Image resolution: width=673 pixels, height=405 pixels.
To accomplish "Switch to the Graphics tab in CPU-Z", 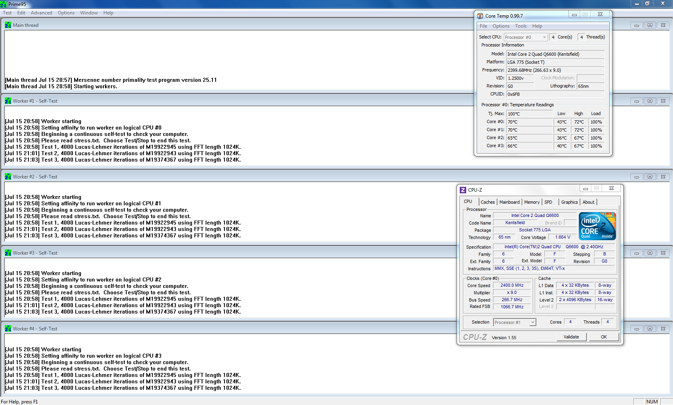I will [x=570, y=202].
